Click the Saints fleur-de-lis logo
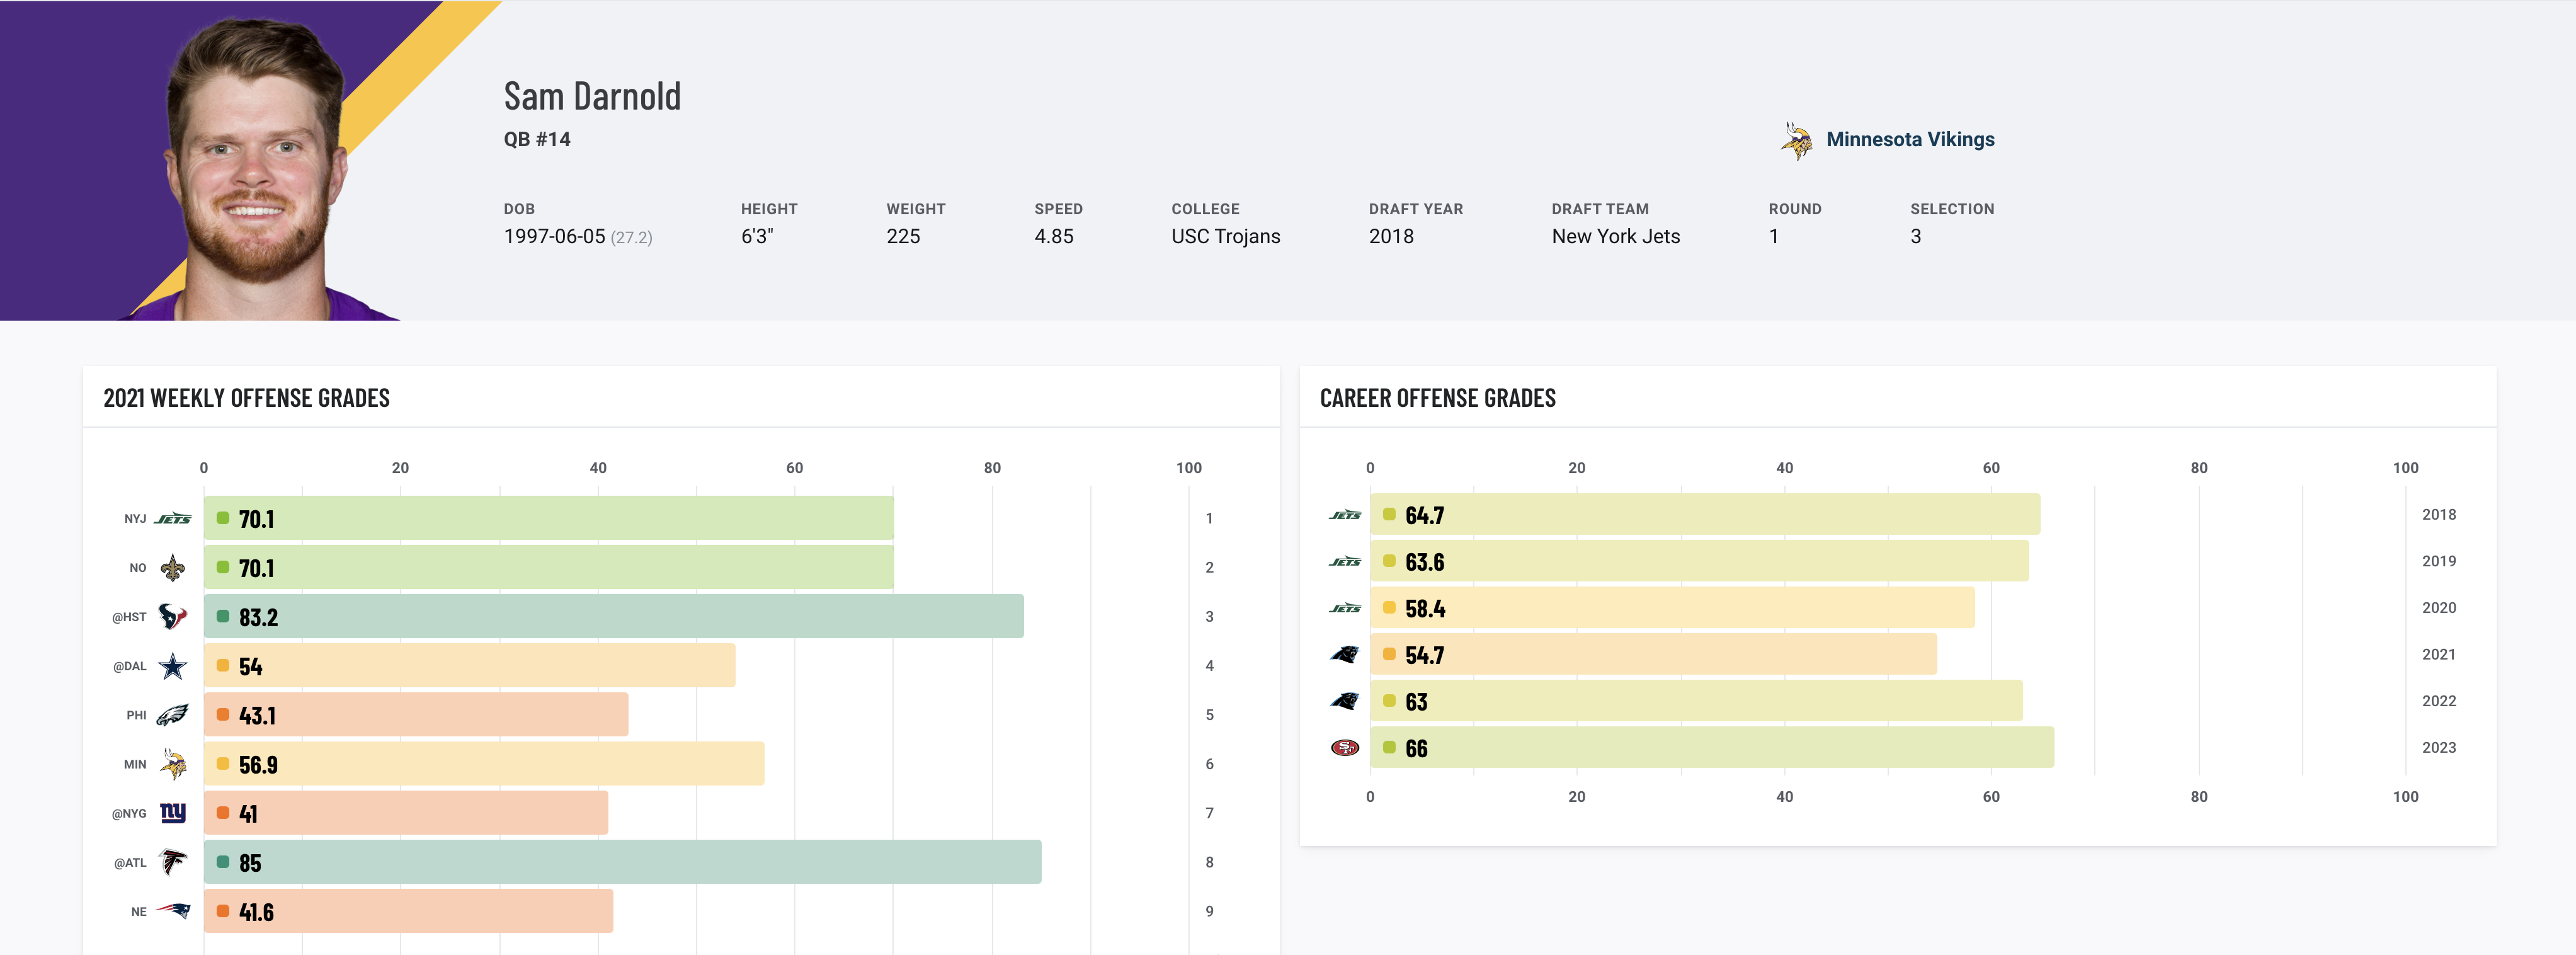 (173, 568)
